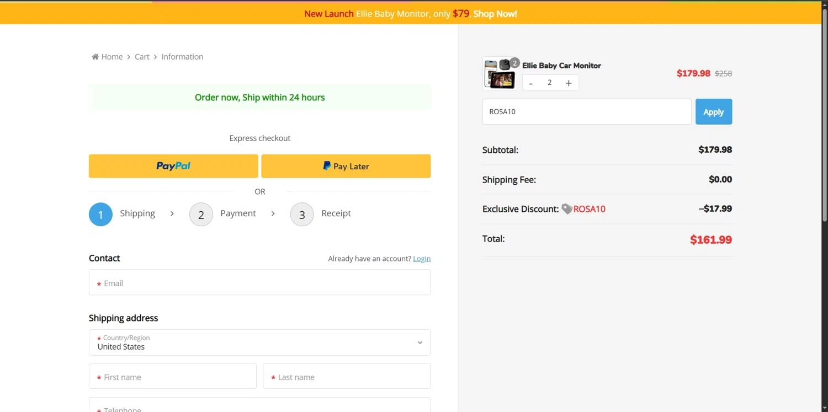
Task: Click the step 2 Payment circle
Action: (x=201, y=214)
